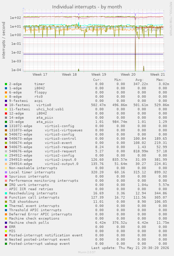The image size is (174, 256).
Task: Click the green 2-edge timer color swatch
Action: point(6,84)
